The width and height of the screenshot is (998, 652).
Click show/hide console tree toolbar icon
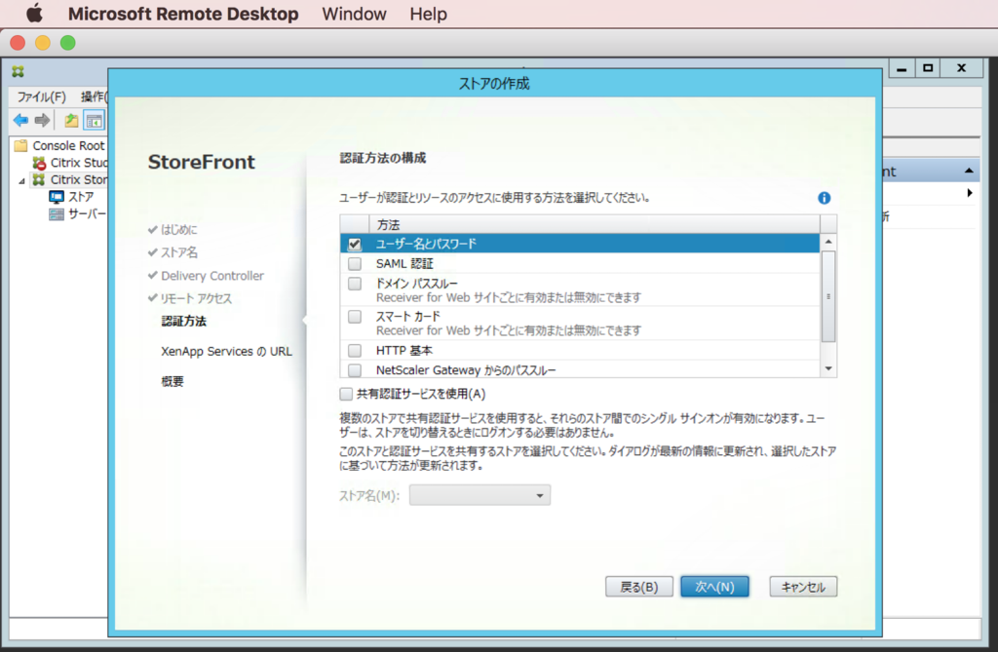[x=95, y=120]
